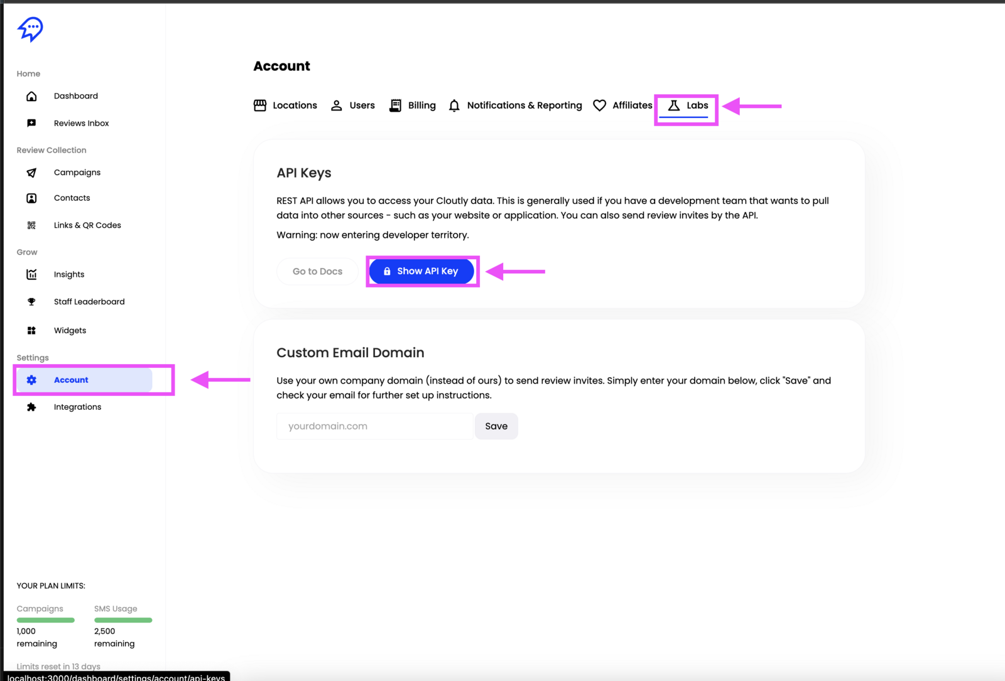Click the Reviews Inbox icon

(31, 123)
